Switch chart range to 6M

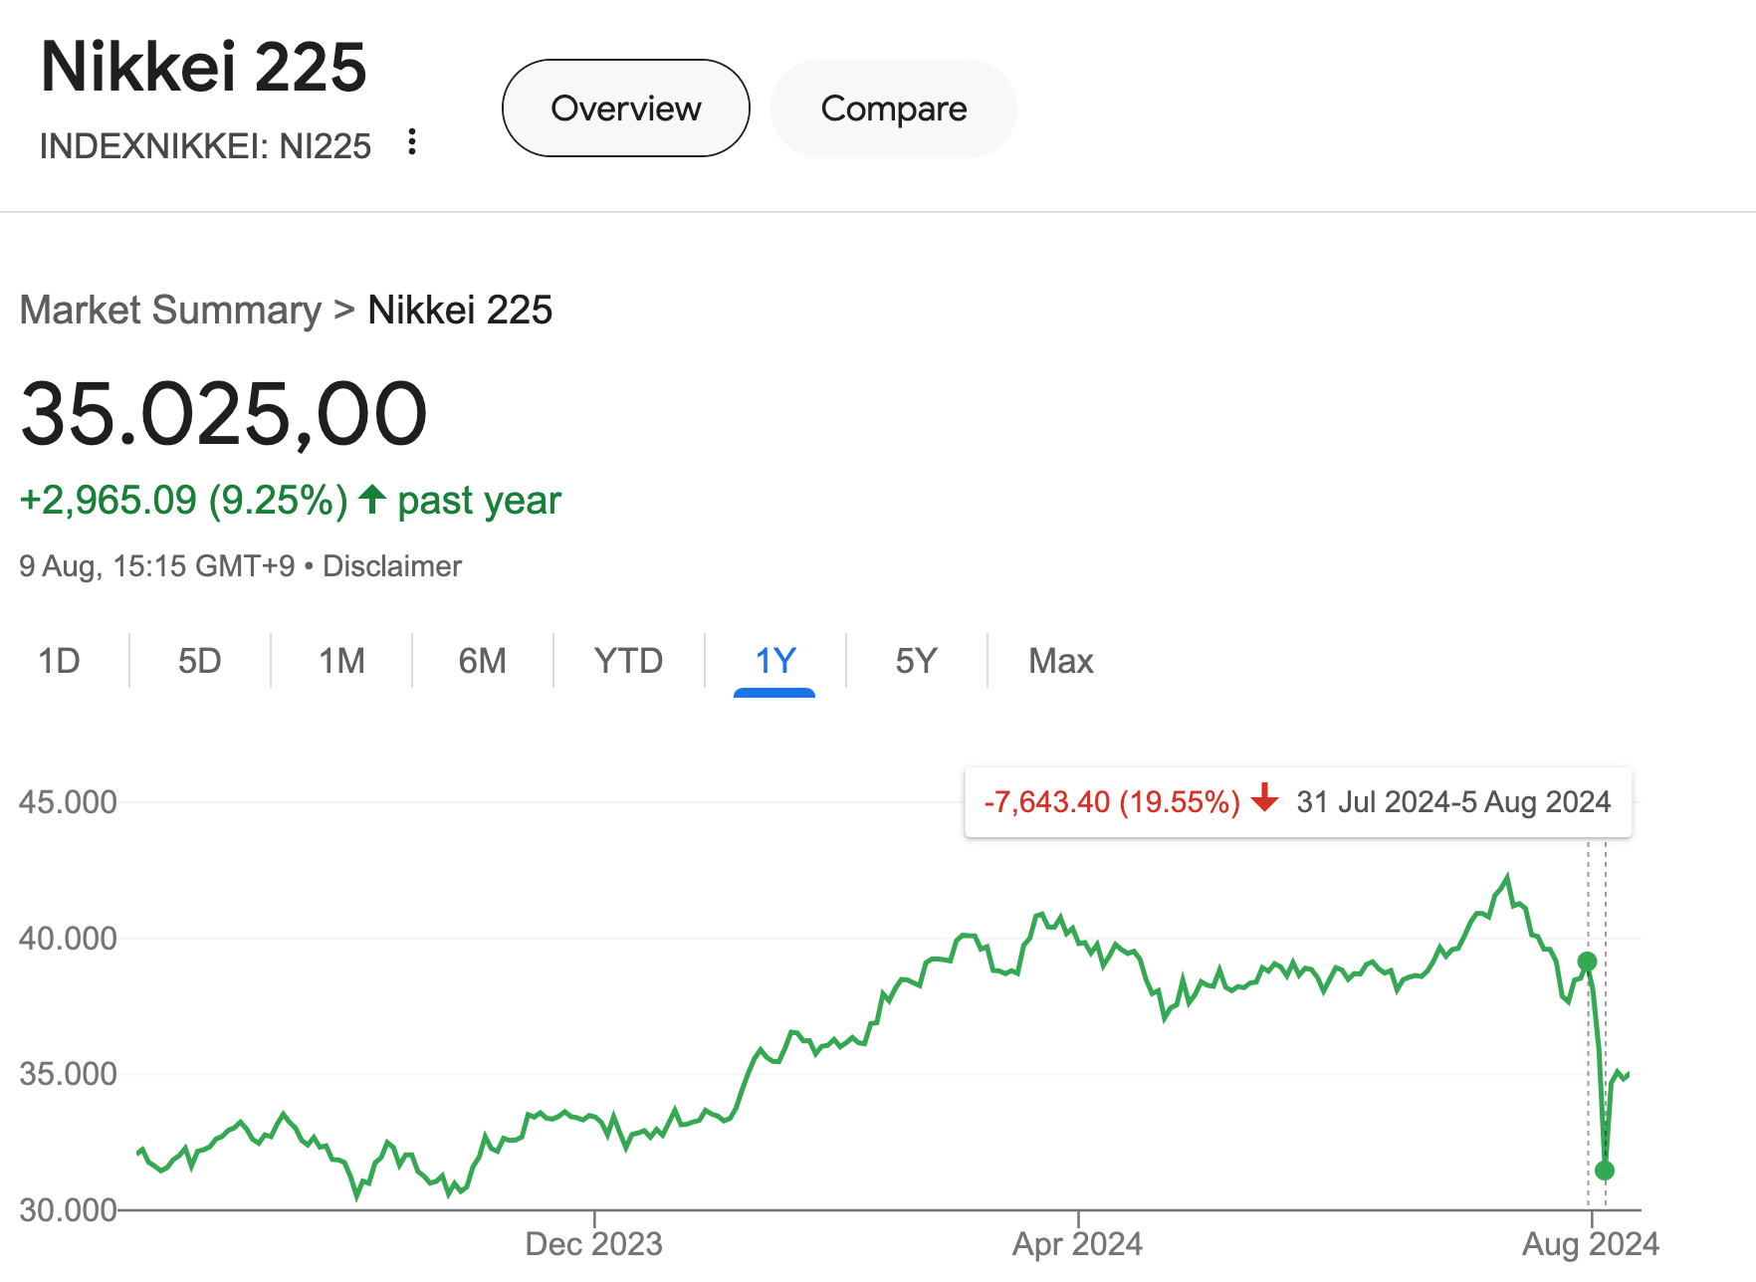[482, 661]
